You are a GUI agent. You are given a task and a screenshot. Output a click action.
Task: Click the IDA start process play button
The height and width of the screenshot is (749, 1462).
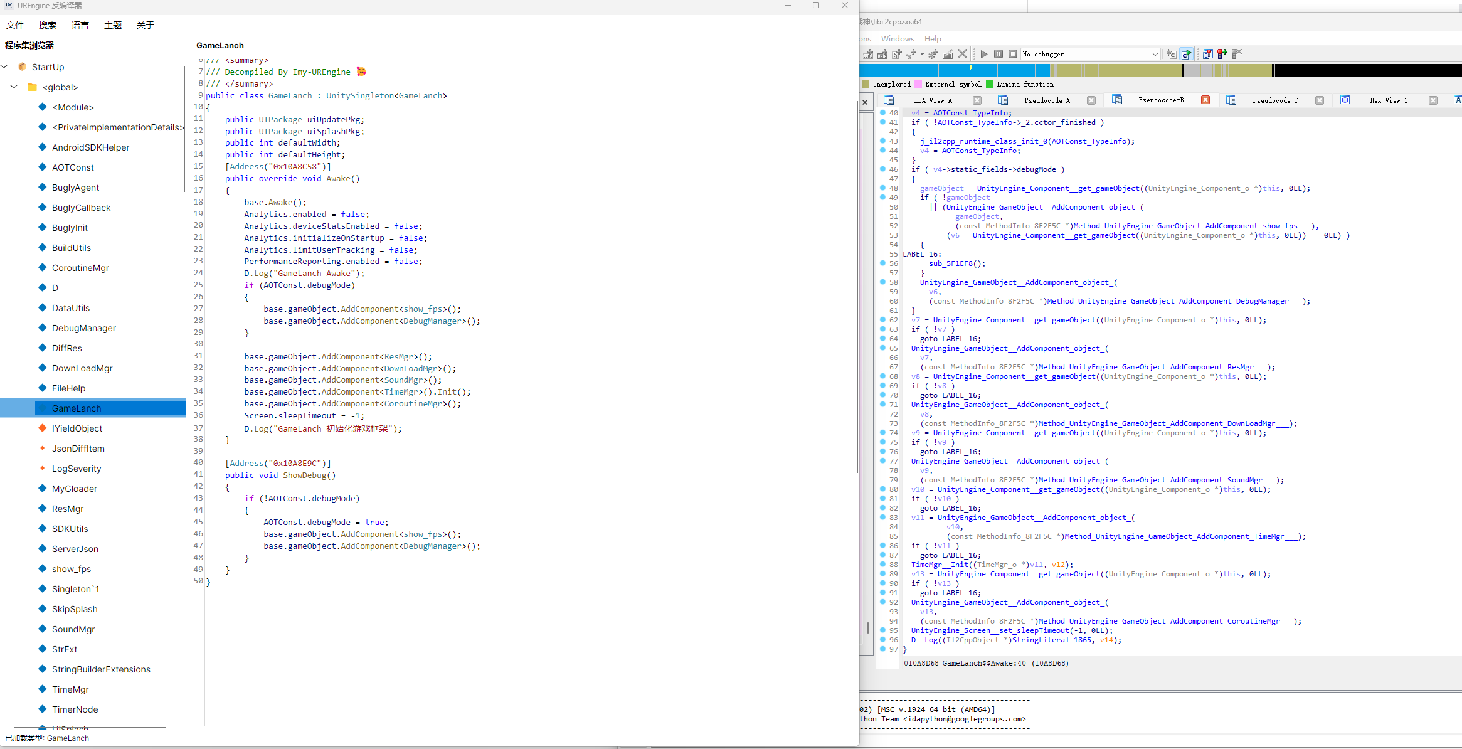tap(984, 54)
